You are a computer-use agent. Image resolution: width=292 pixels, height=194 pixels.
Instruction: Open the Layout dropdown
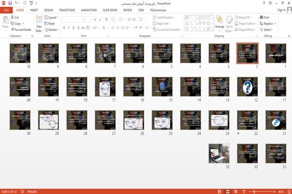(51, 18)
